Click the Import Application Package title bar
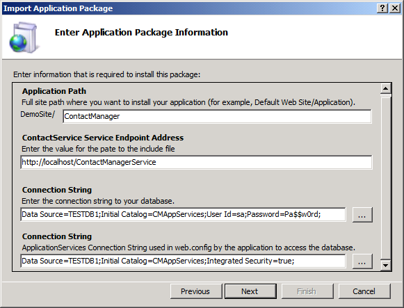404x308 pixels. (189, 8)
